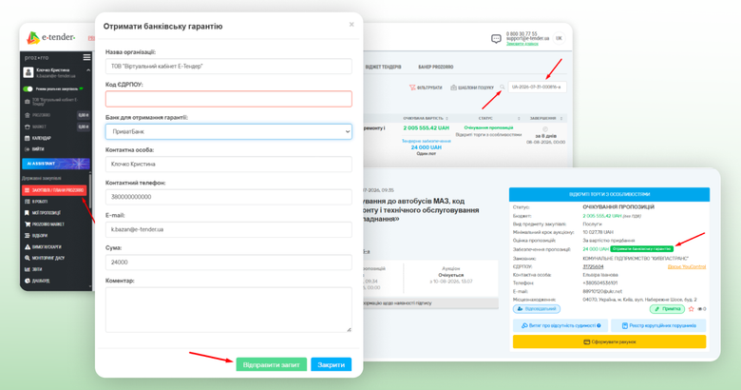Click the Market balance 0,00 badge
The height and width of the screenshot is (390, 741).
(84, 127)
